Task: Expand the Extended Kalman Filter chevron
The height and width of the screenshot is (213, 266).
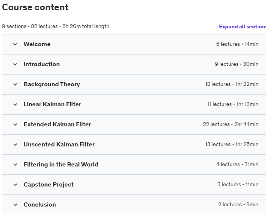Action: (15, 124)
